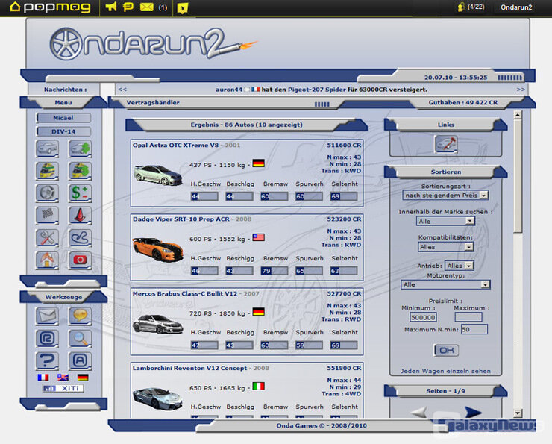Image resolution: width=552 pixels, height=444 pixels.
Task: Open the question mark help icon
Action: click(x=47, y=361)
